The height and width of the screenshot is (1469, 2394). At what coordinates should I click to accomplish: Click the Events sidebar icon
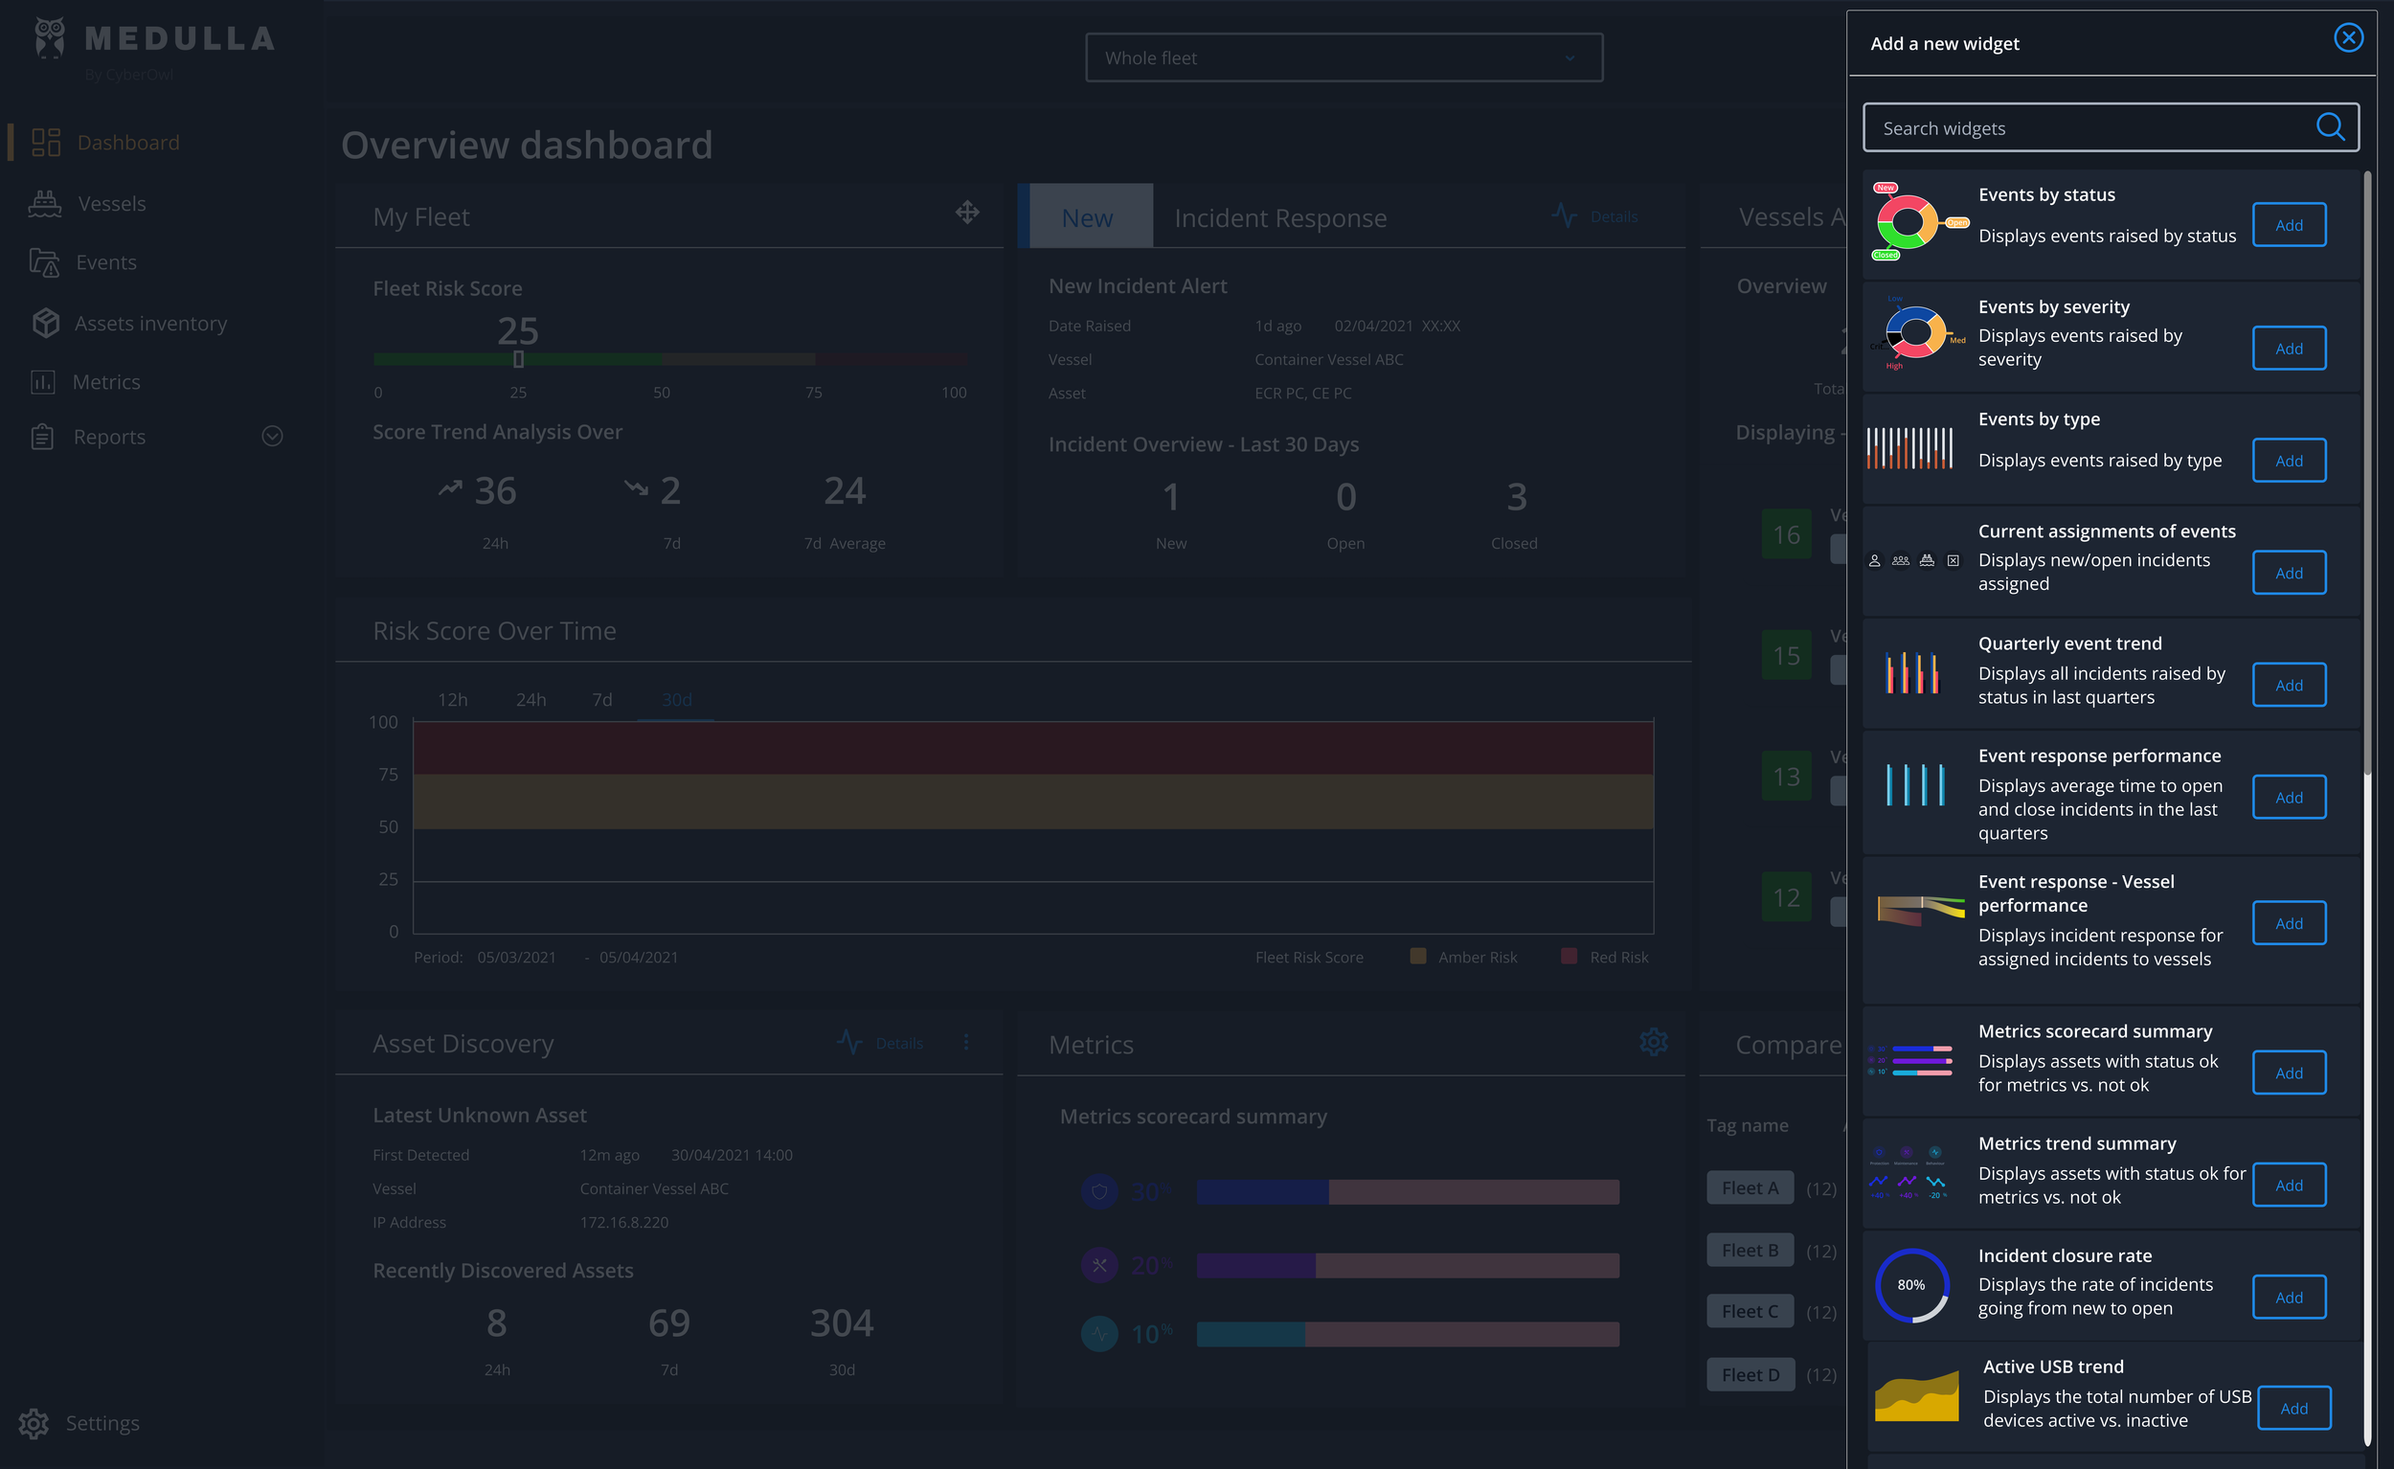(45, 262)
